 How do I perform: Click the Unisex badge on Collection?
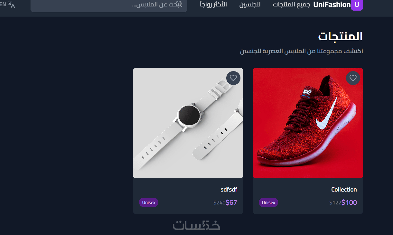click(x=268, y=202)
